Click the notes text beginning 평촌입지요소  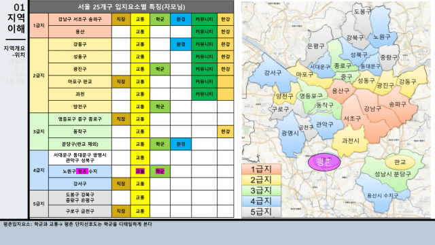pos(77,224)
